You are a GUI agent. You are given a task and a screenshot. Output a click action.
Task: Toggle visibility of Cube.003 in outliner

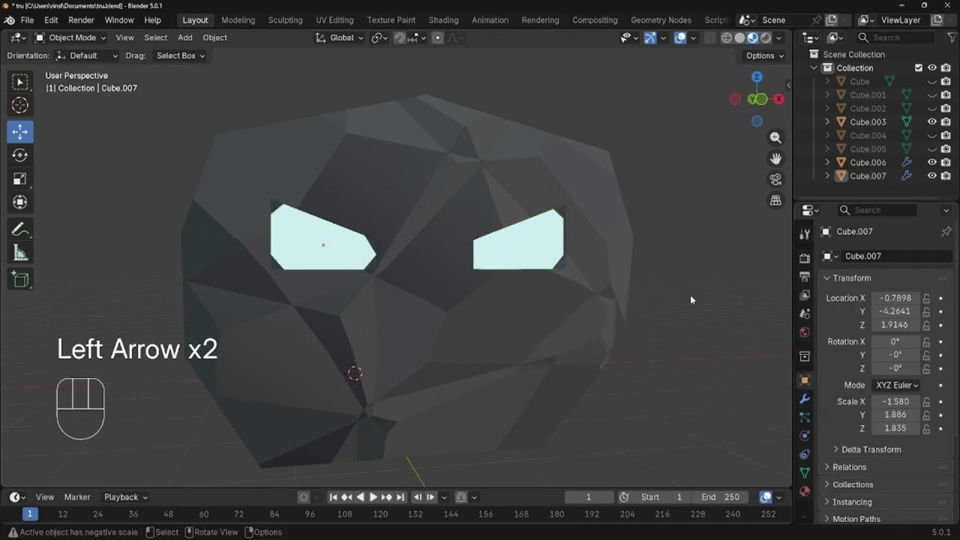tap(932, 121)
